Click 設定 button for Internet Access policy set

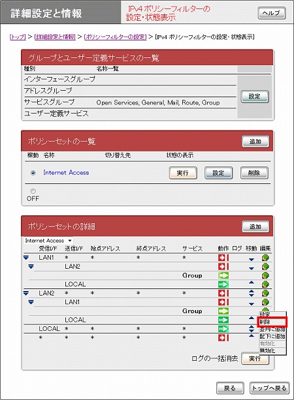click(218, 173)
